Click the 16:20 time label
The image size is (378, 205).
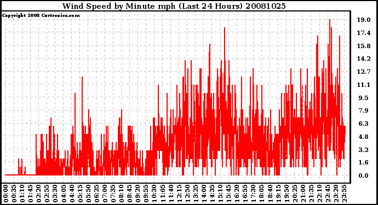[237, 194]
